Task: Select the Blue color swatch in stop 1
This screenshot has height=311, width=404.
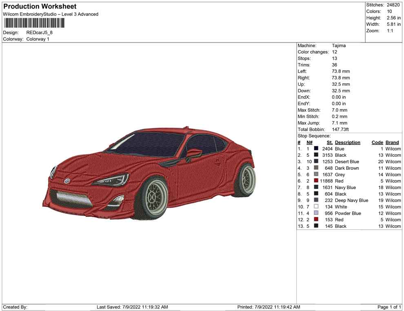Action: [x=316, y=149]
